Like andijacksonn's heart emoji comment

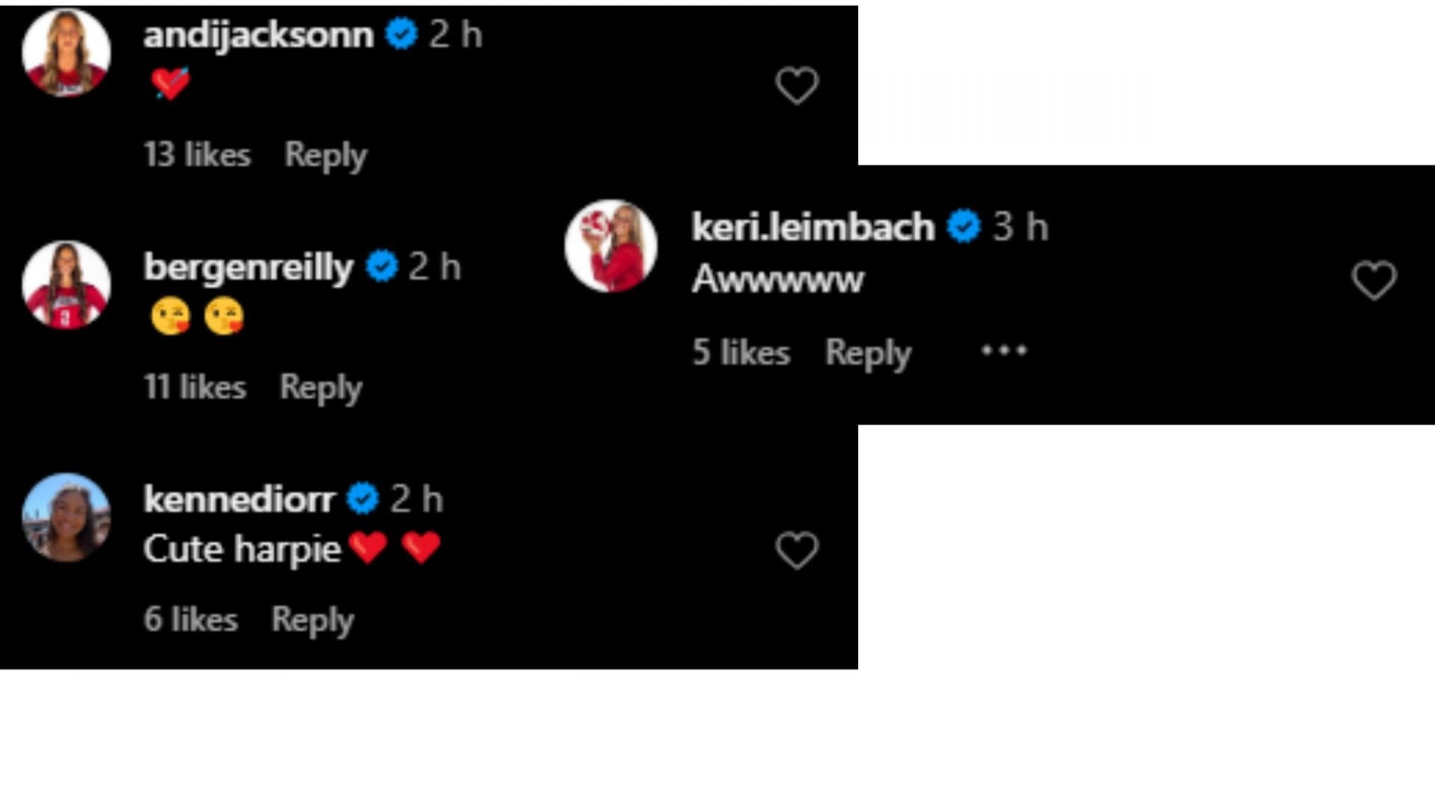click(795, 84)
